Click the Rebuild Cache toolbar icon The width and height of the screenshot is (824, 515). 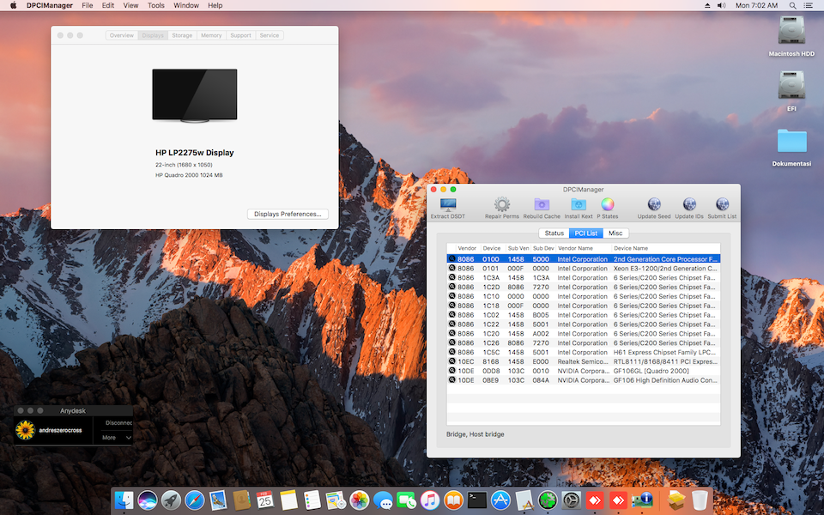click(542, 204)
